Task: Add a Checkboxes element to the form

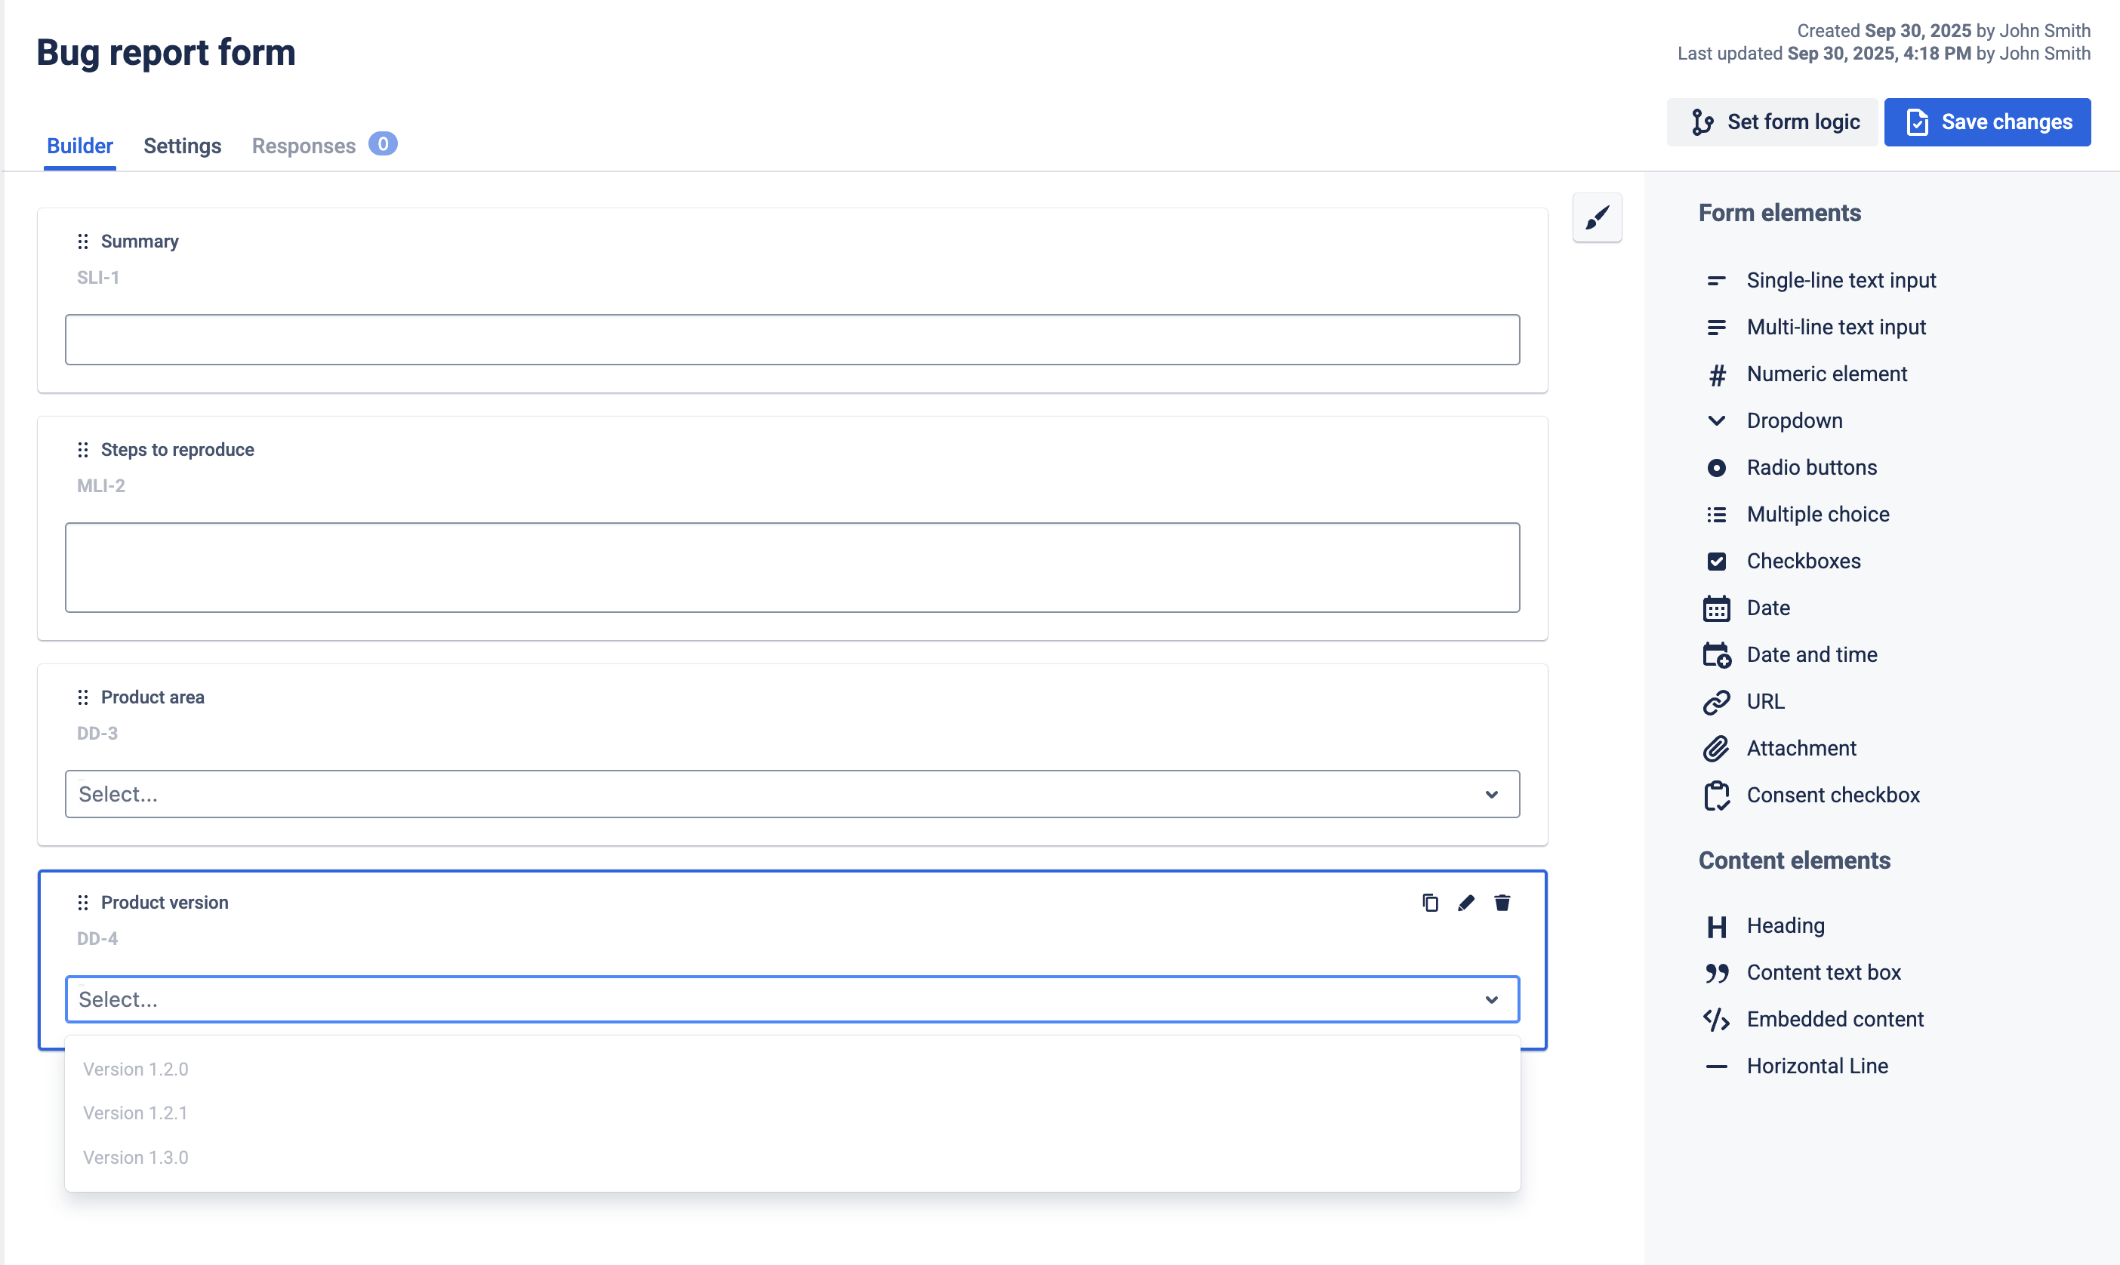Action: pos(1804,561)
